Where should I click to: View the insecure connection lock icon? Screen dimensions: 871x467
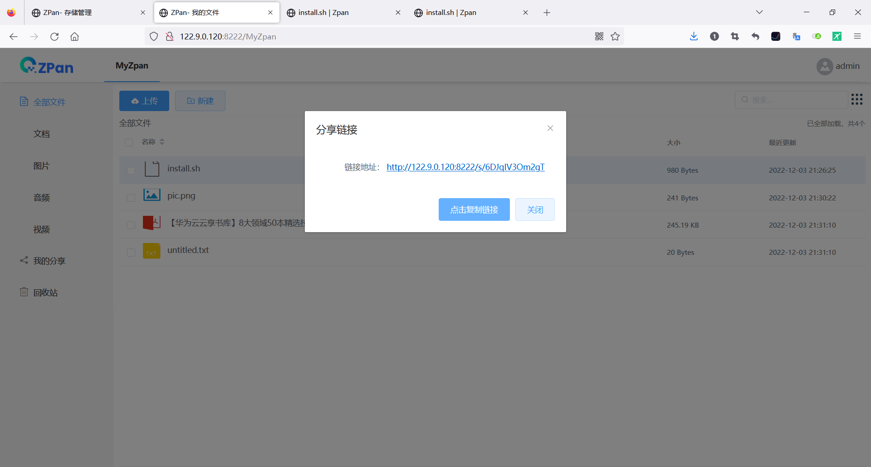(x=169, y=36)
